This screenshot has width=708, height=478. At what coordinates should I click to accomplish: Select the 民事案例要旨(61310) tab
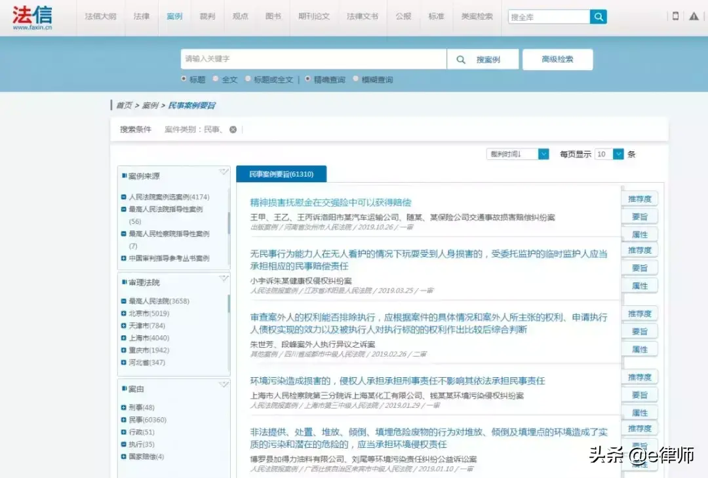pos(281,174)
